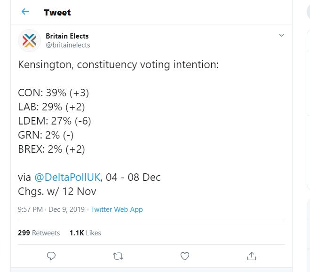Click the @britainelects handle

click(x=68, y=45)
